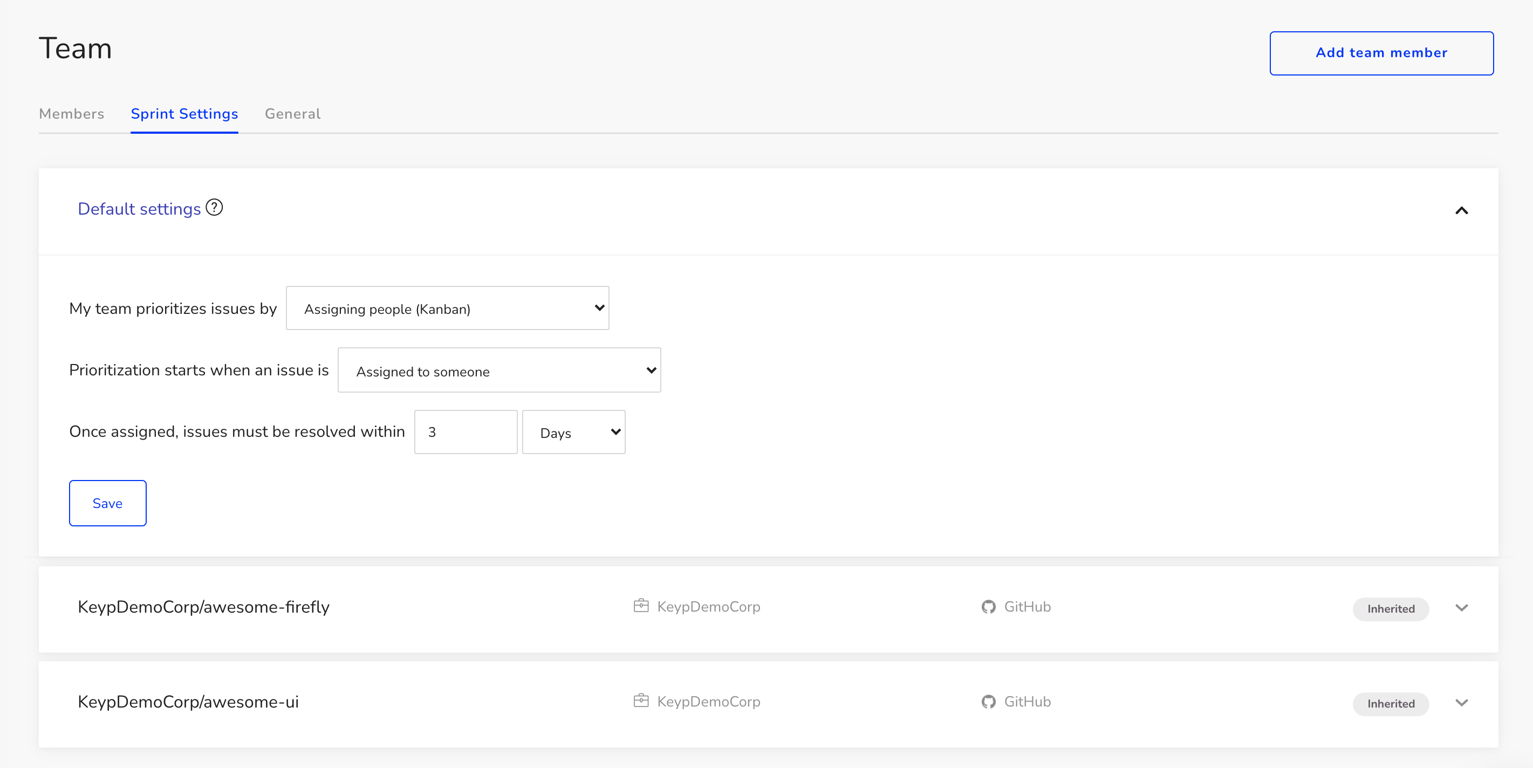Screen dimensions: 1533x768
Task: Click the Add team member button
Action: point(1381,53)
